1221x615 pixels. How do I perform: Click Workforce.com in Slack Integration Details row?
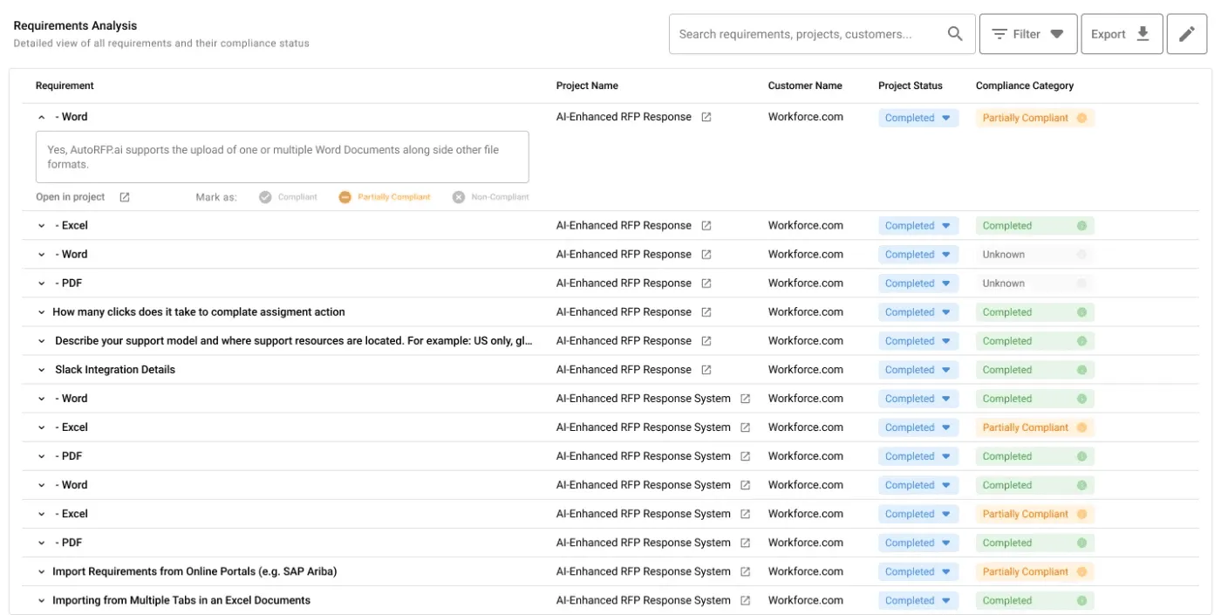coord(806,370)
